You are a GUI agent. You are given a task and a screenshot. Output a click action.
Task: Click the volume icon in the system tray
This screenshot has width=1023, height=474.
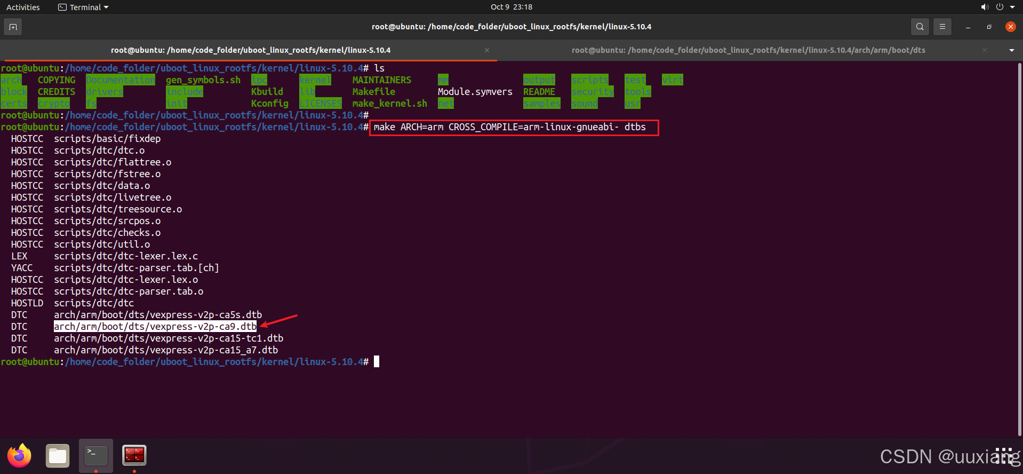tap(985, 7)
